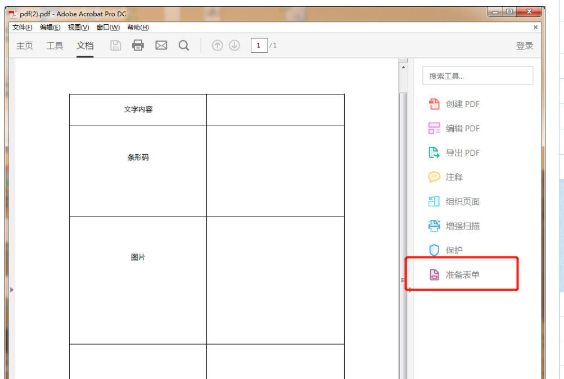Click the Protect shield icon
The width and height of the screenshot is (564, 379).
(x=434, y=250)
